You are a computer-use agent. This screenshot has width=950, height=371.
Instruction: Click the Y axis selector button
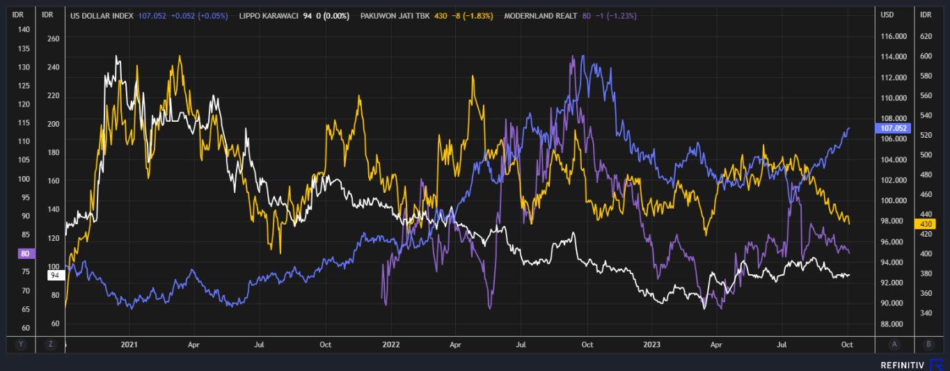click(x=21, y=345)
